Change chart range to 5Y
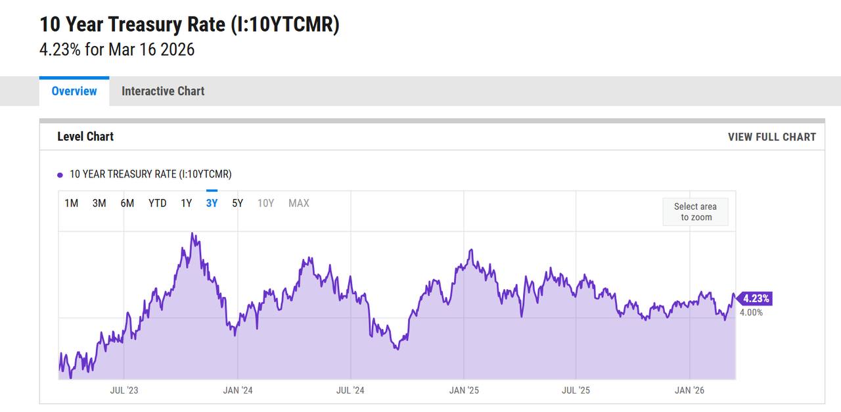The height and width of the screenshot is (412, 841). coord(237,203)
